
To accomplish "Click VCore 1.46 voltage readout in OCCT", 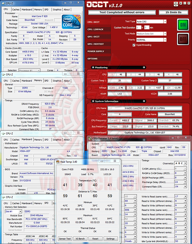I will [117, 88].
